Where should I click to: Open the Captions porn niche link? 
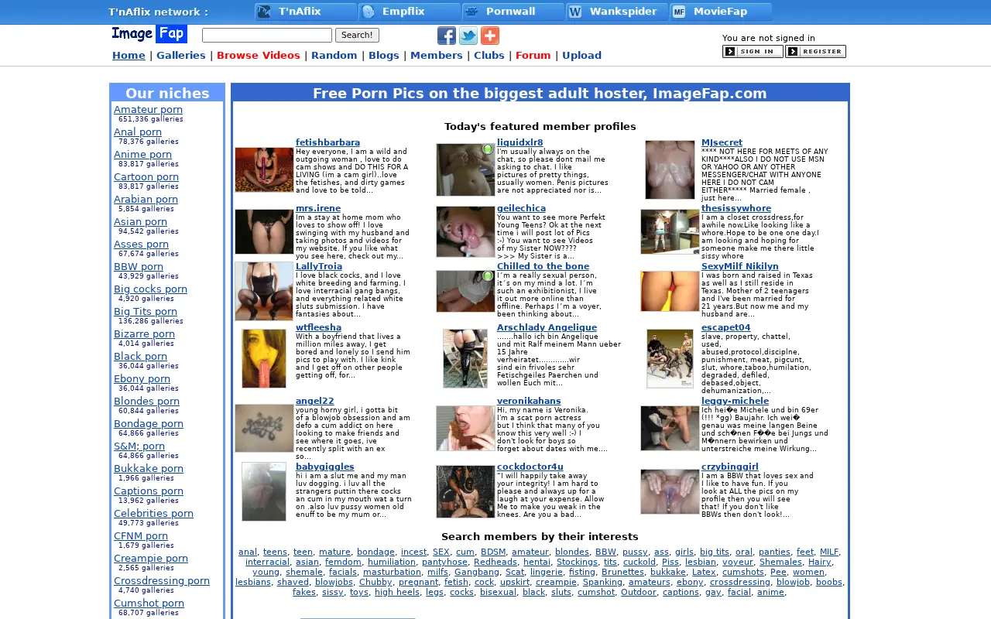tap(149, 491)
